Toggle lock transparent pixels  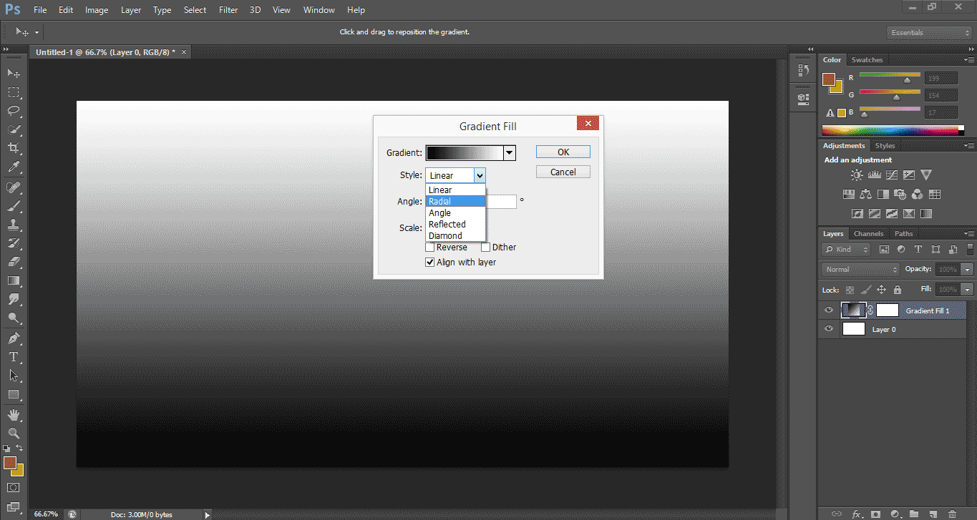pyautogui.click(x=850, y=290)
